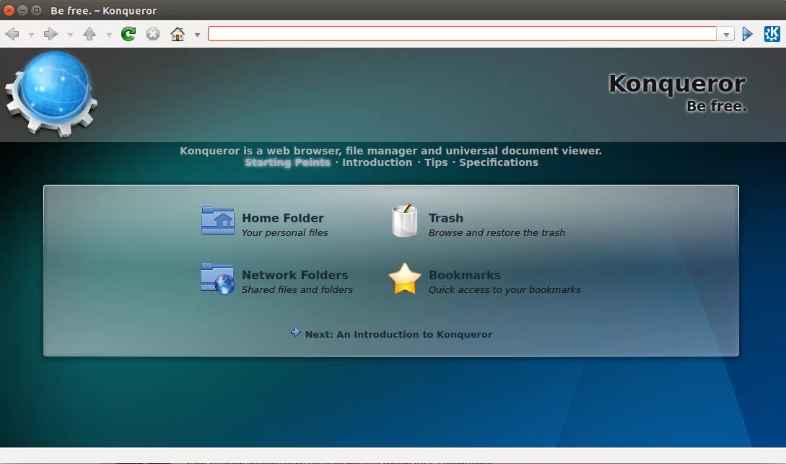Click the Home Folder icon
The height and width of the screenshot is (464, 786).
(x=217, y=221)
